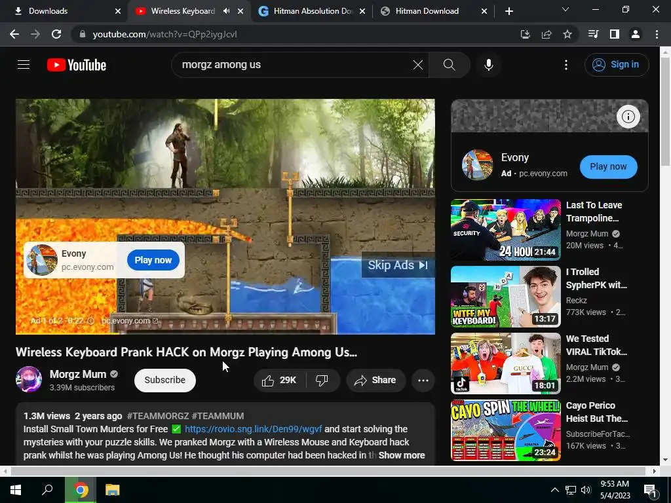Switch to the Downloads tab
The height and width of the screenshot is (503, 671).
(x=64, y=11)
